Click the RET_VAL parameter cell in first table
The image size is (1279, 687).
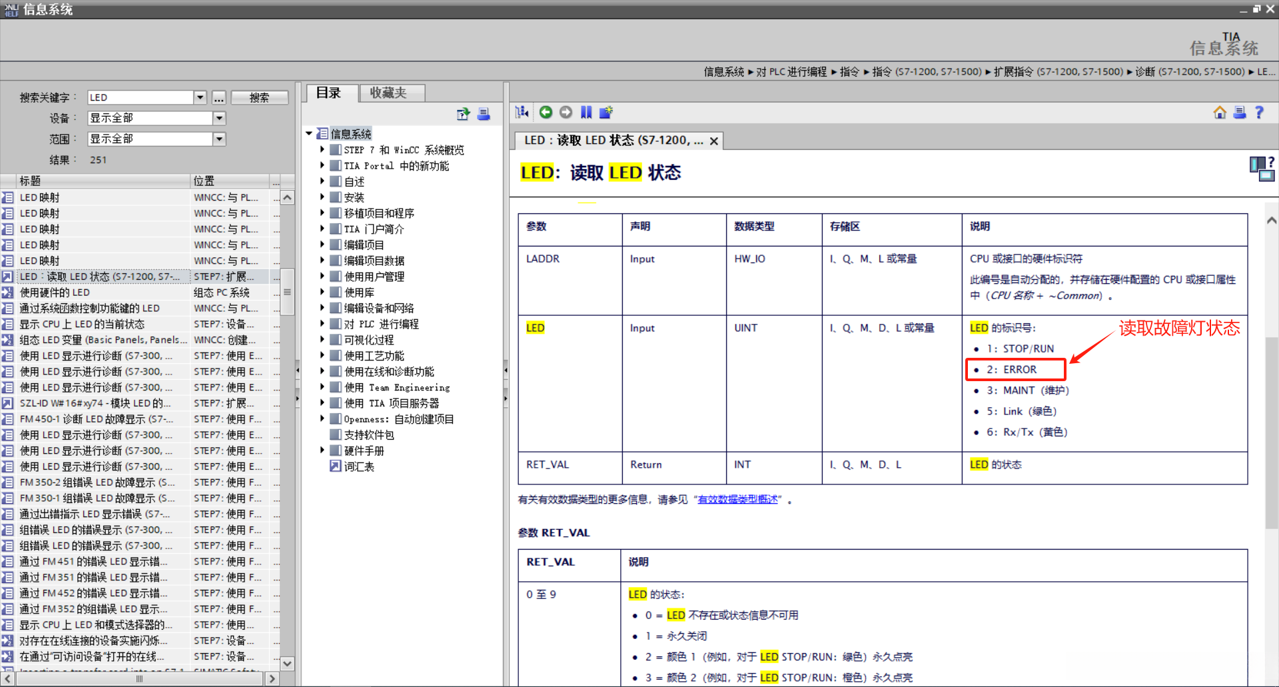pyautogui.click(x=570, y=468)
